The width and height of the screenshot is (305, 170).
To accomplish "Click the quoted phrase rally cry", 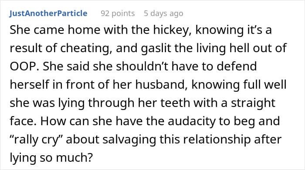I will [x=36, y=140].
